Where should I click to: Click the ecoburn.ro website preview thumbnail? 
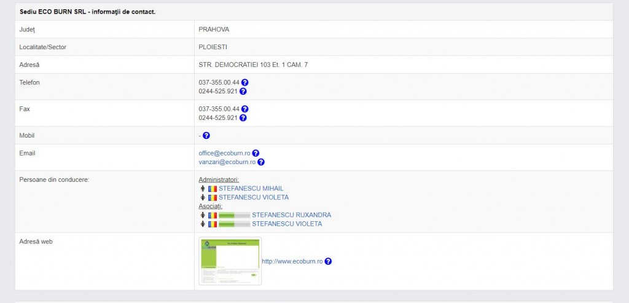[230, 261]
